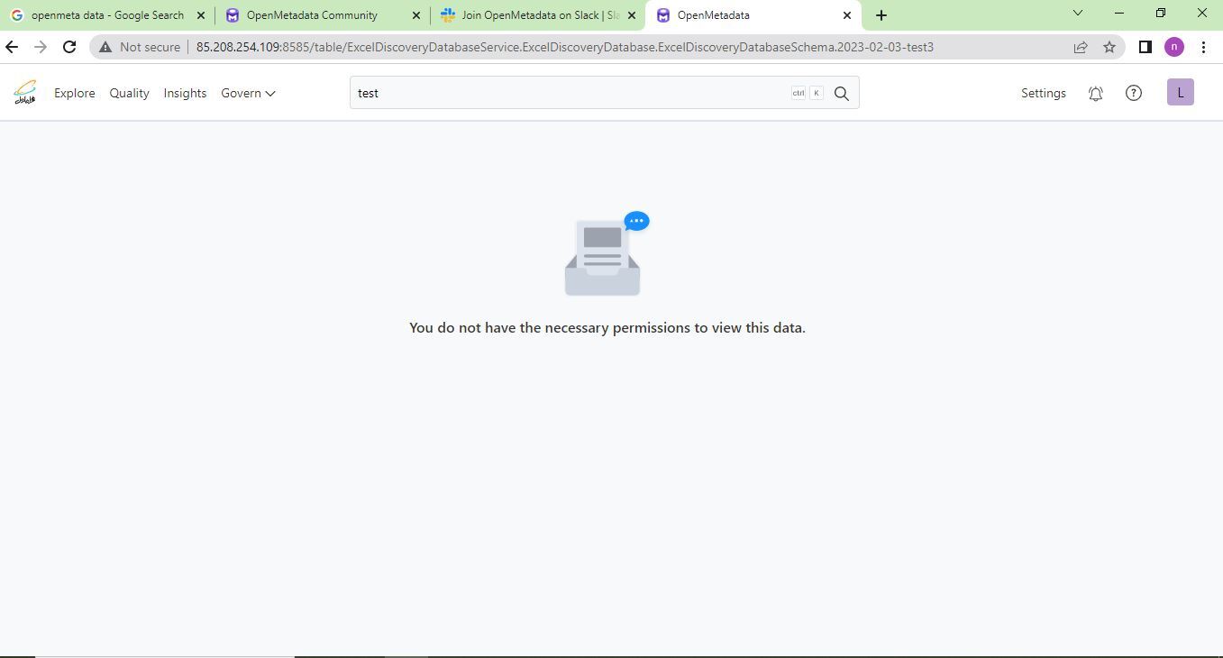
Task: Click the browser forward arrow
Action: point(41,47)
